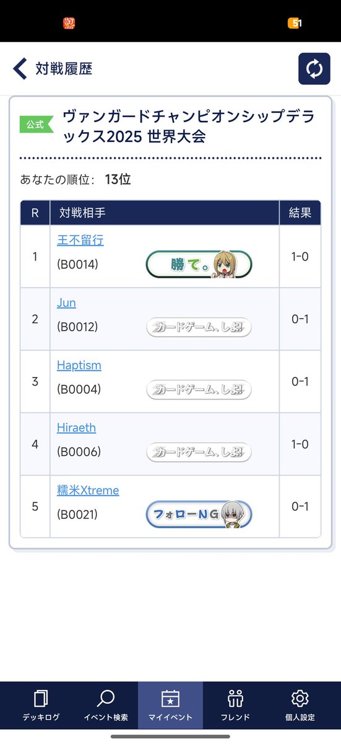Tap the battery indicator showing 51

coord(295,23)
